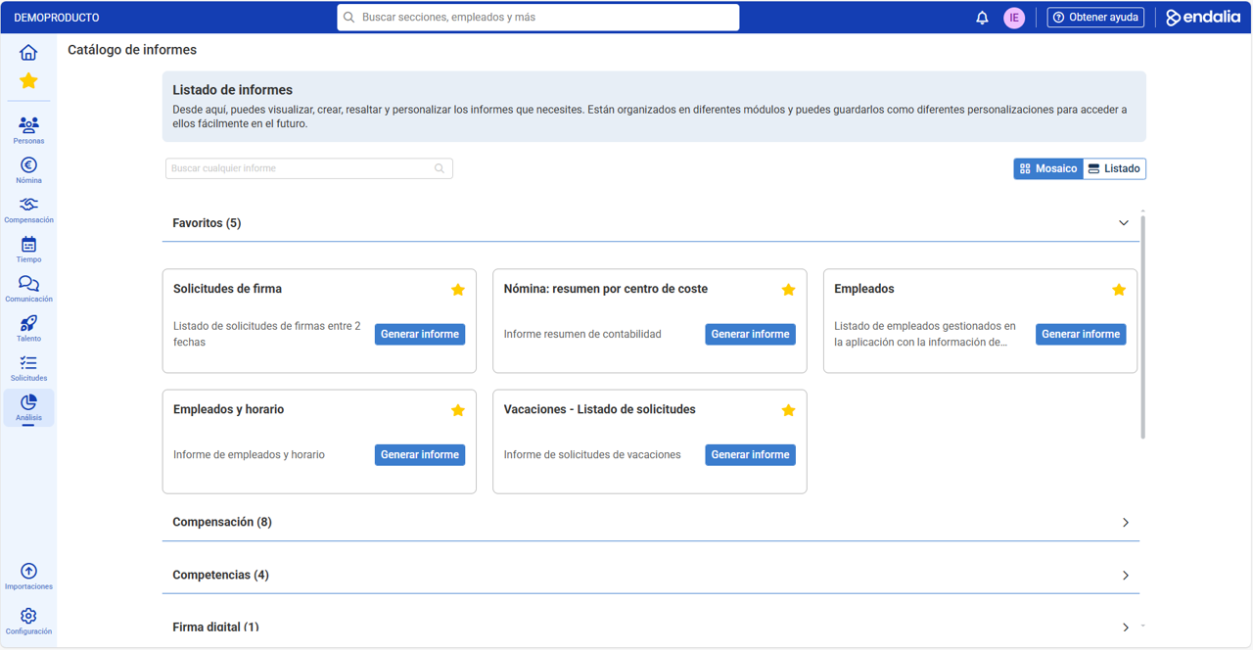This screenshot has height=650, width=1253.
Task: Generate the Solicitudes de firma report
Action: click(420, 334)
